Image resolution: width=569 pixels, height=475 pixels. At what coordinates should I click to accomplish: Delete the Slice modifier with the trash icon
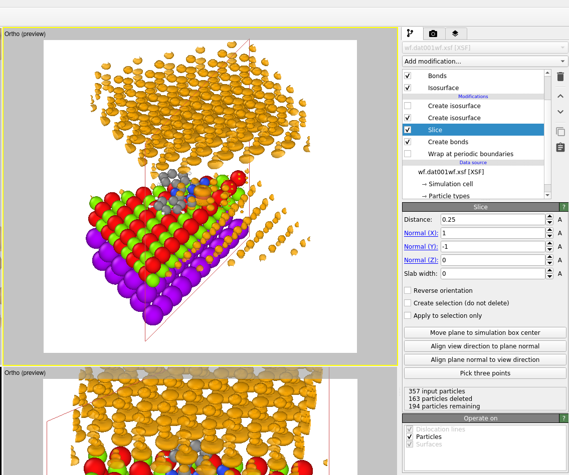560,77
